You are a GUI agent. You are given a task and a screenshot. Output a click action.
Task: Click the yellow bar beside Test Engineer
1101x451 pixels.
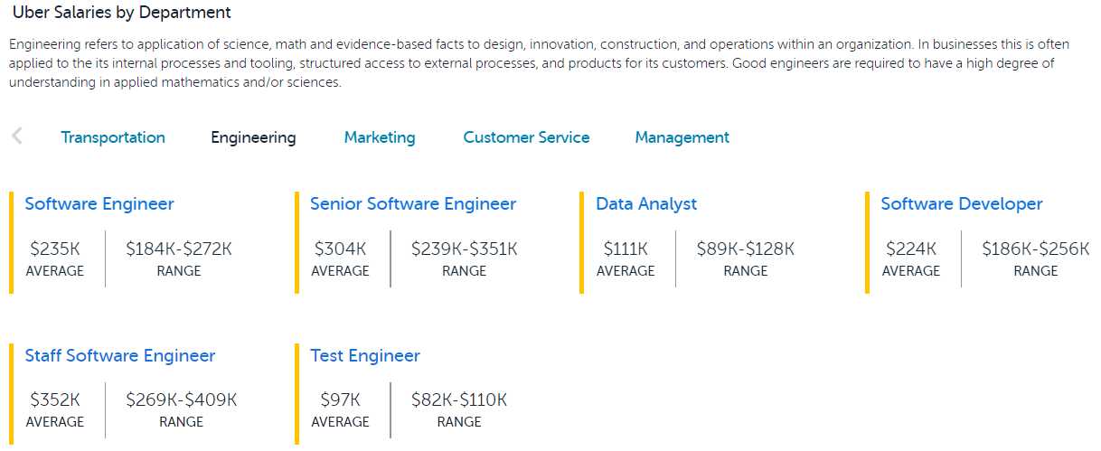[x=296, y=394]
